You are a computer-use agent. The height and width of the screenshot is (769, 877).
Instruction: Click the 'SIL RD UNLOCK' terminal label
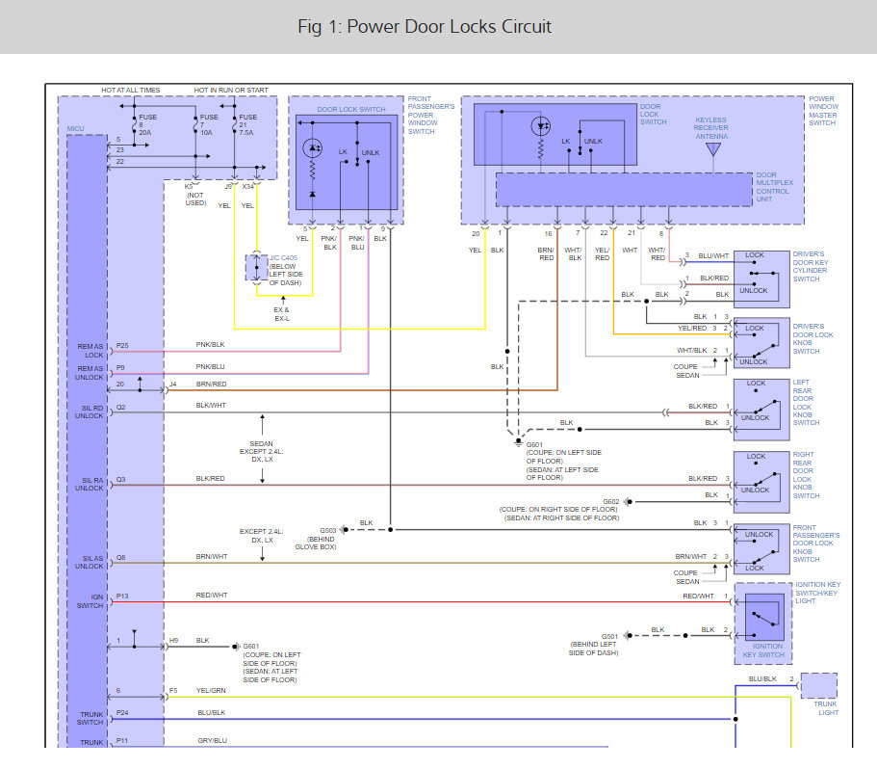pyautogui.click(x=89, y=411)
